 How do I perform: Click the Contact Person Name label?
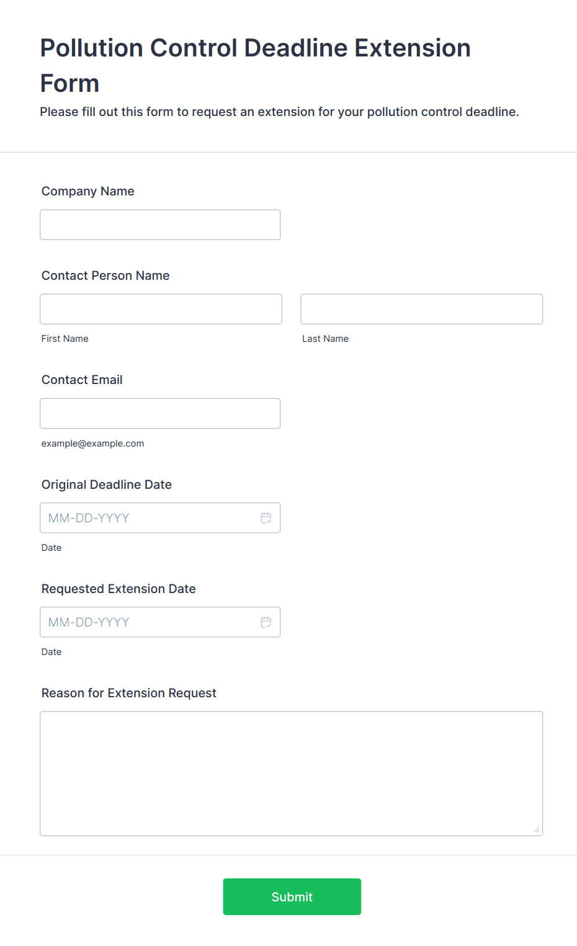click(105, 275)
